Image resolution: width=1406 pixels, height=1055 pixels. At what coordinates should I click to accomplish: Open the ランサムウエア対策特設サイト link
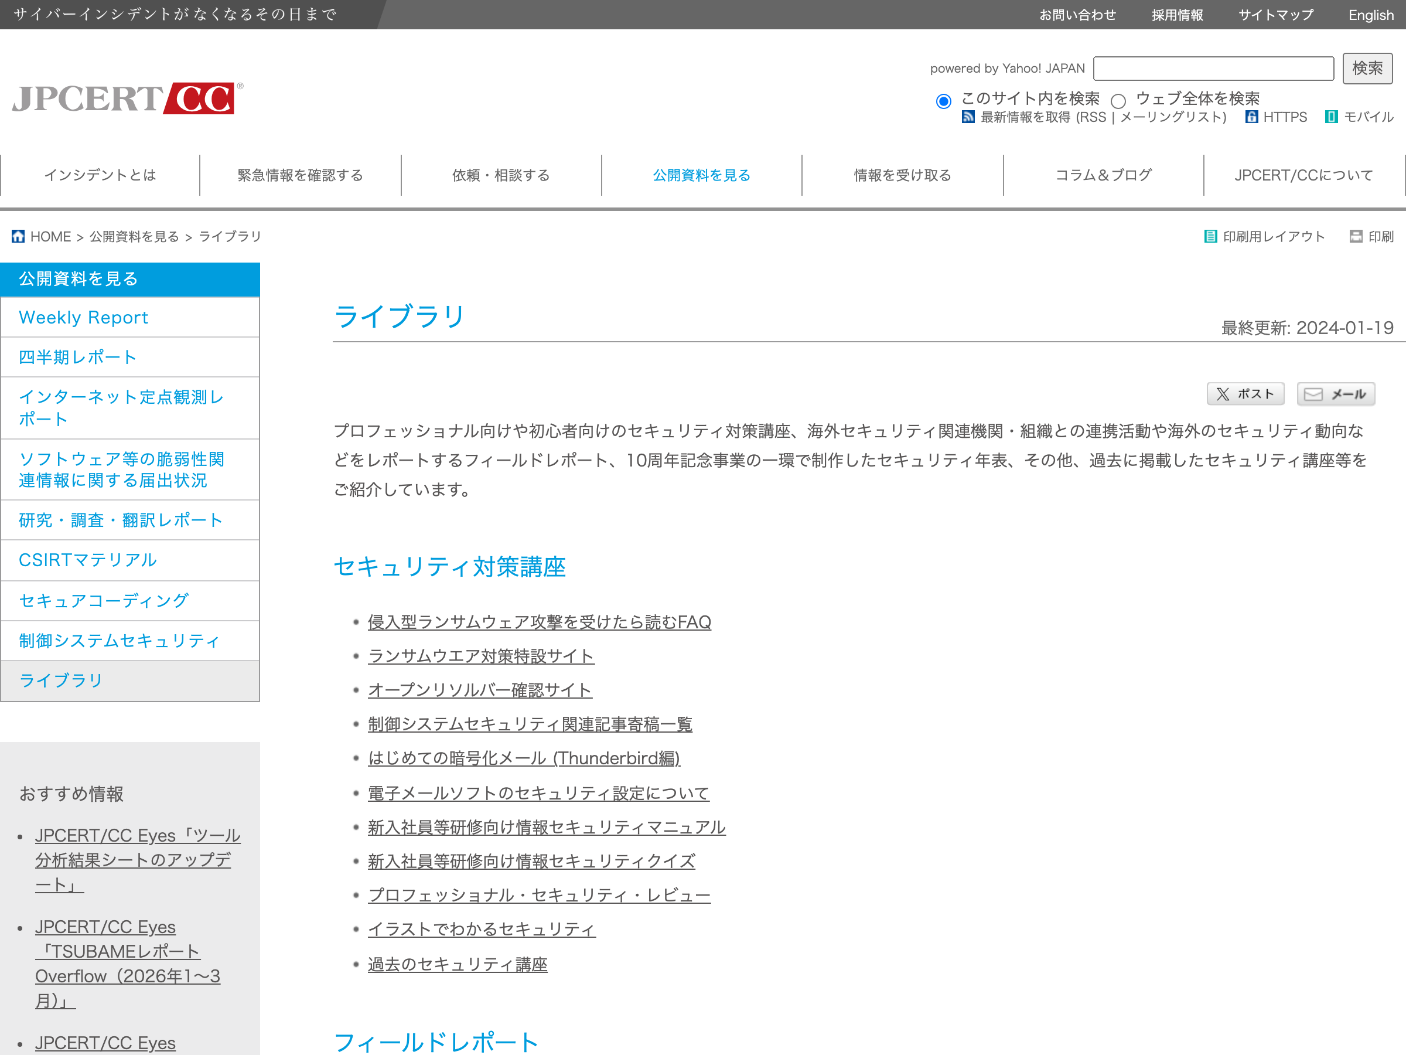481,656
